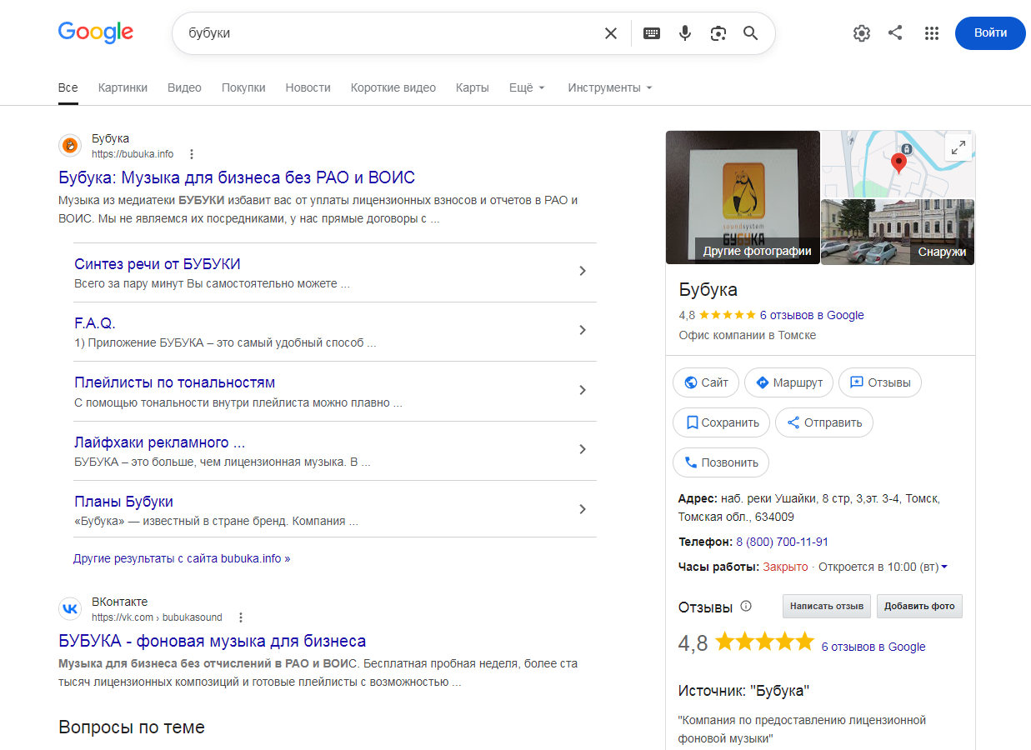Open three-dot menu next to bubuka.info
Image resolution: width=1031 pixels, height=750 pixels.
tap(192, 154)
